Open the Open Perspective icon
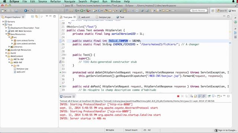 [x=213, y=11]
